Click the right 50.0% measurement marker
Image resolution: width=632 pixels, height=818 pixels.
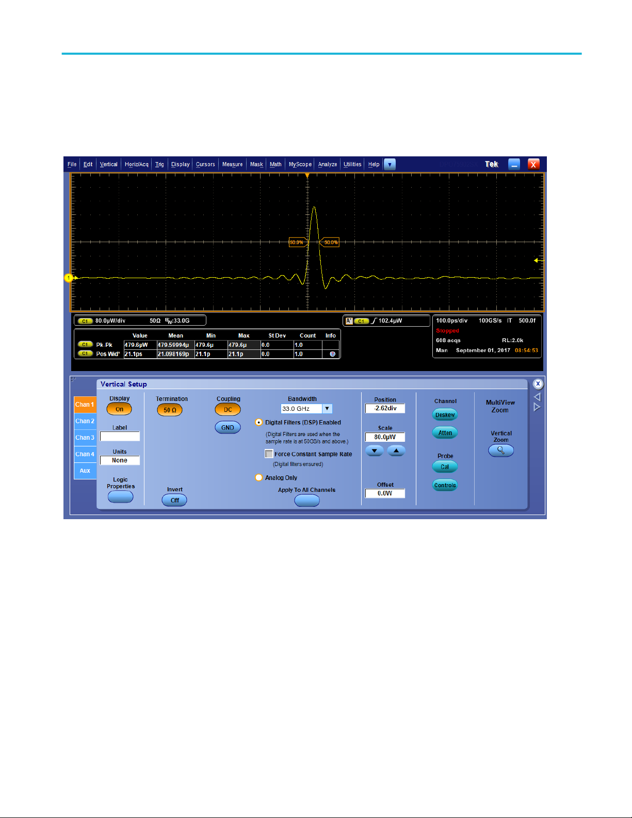click(x=329, y=242)
